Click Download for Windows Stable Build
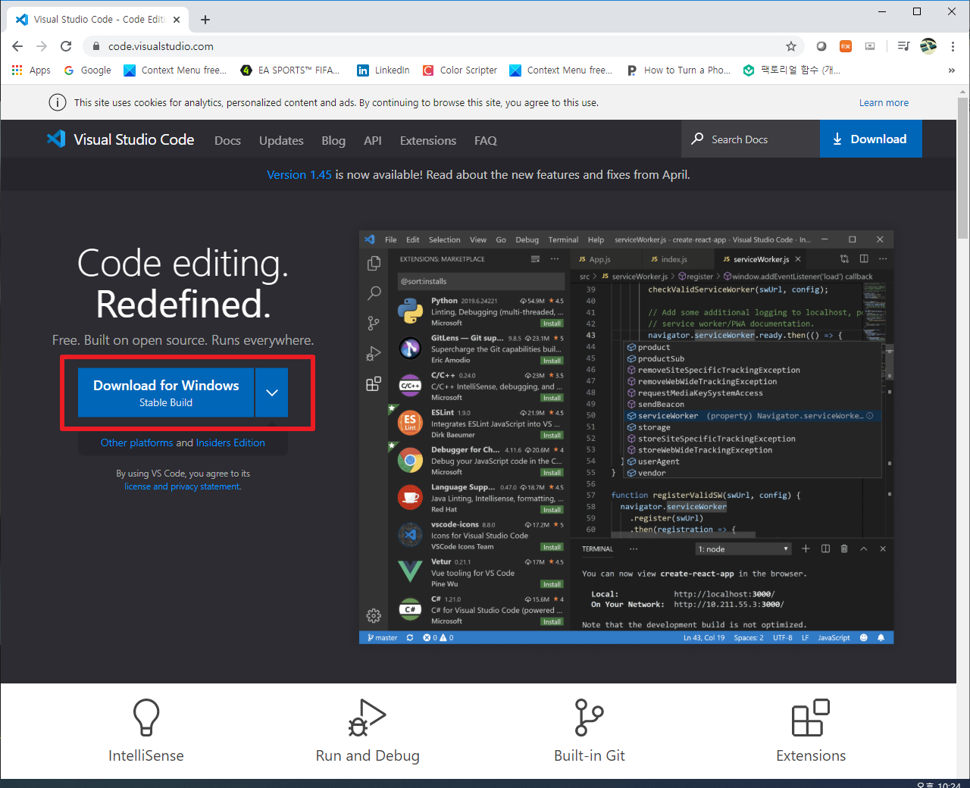Viewport: 970px width, 788px height. pyautogui.click(x=166, y=392)
